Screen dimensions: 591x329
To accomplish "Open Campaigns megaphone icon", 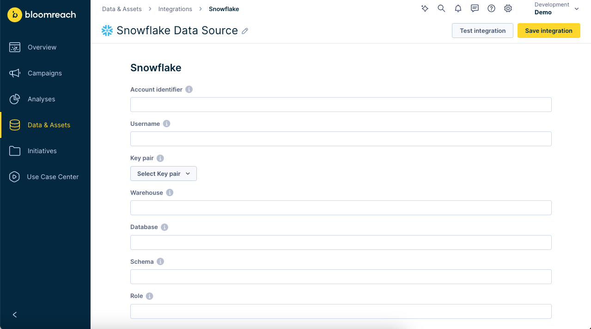I will tap(15, 73).
